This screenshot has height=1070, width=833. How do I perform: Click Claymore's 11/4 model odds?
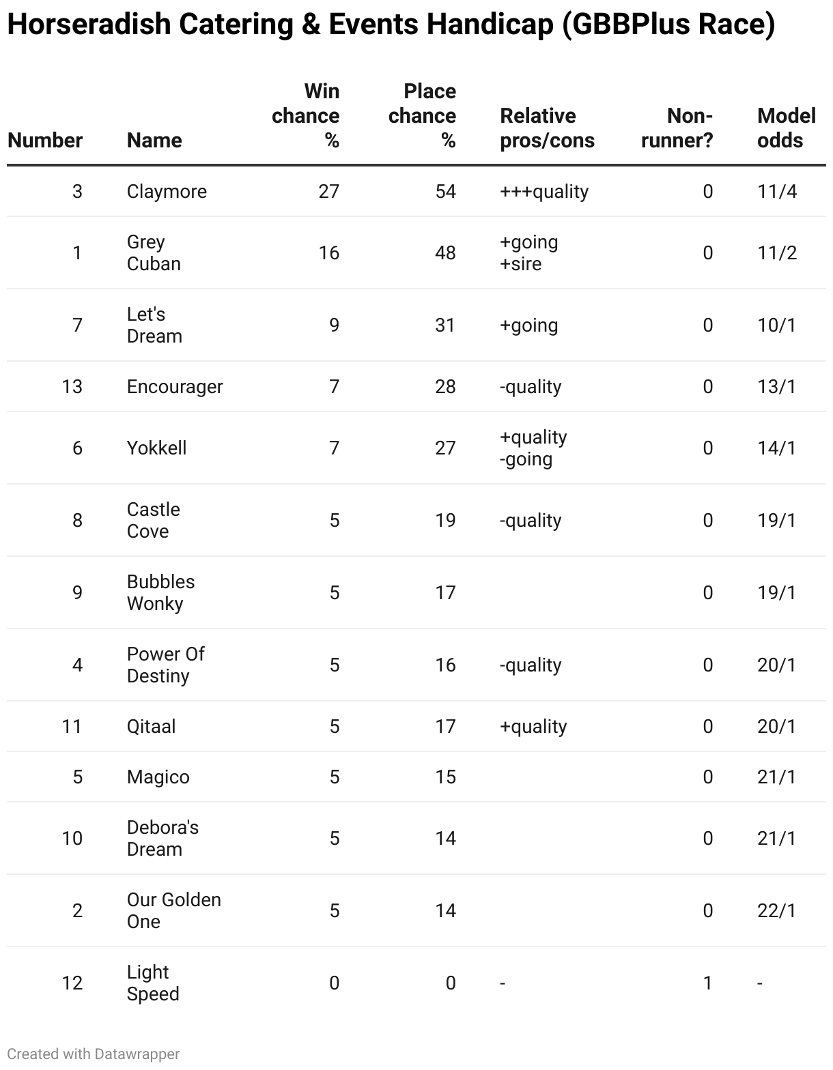coord(777,191)
